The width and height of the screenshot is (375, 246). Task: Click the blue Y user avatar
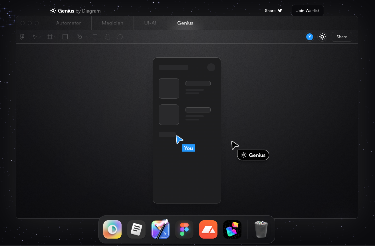coord(310,37)
